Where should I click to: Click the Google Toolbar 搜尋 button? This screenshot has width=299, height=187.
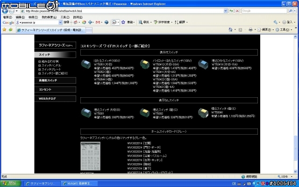pos(66,22)
